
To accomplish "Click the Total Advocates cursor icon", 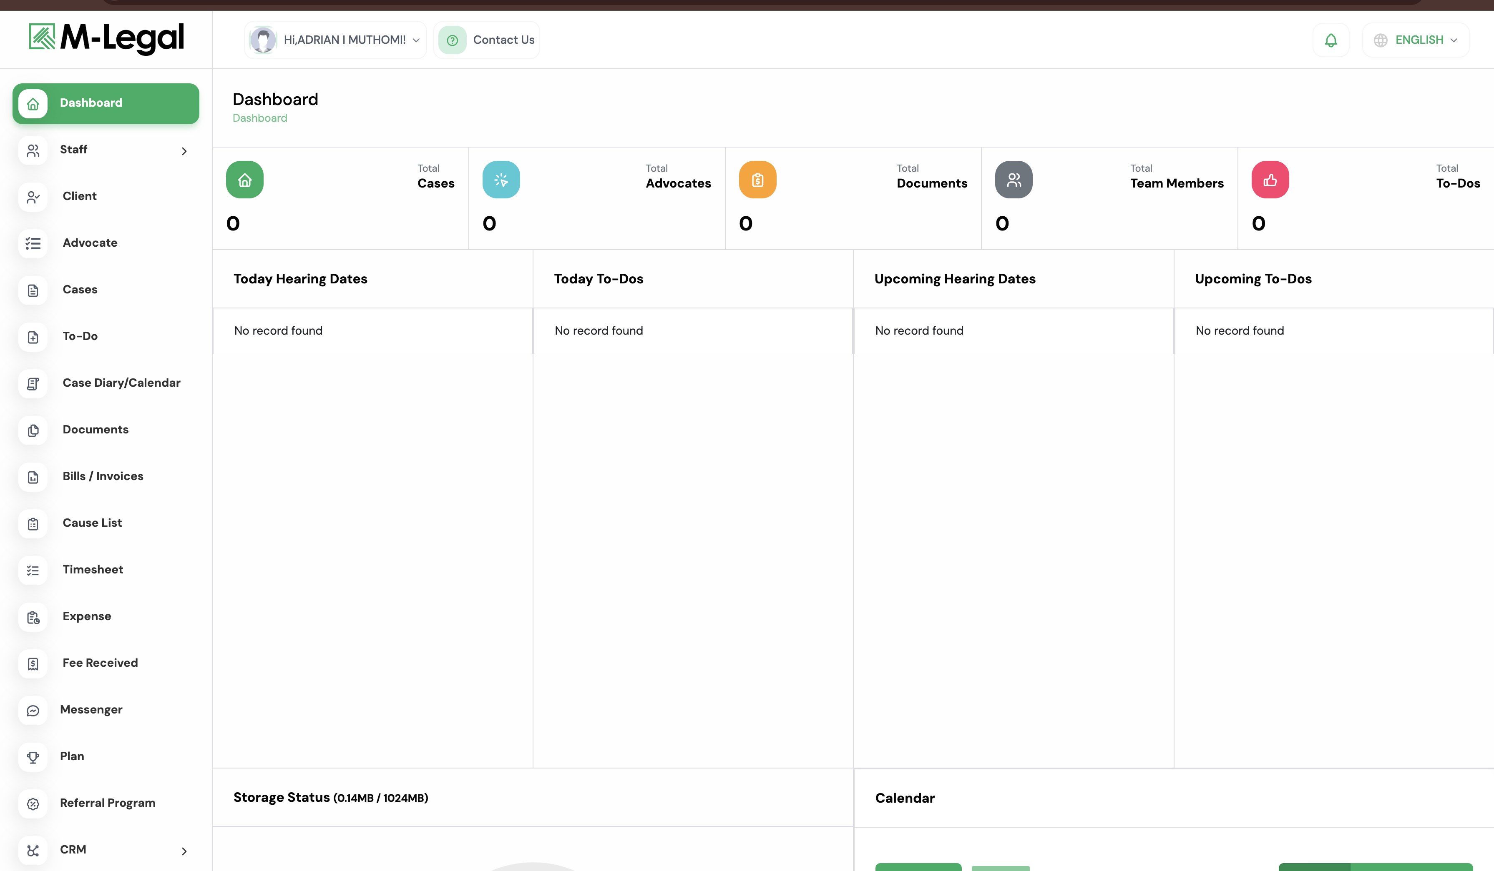I will (x=501, y=180).
